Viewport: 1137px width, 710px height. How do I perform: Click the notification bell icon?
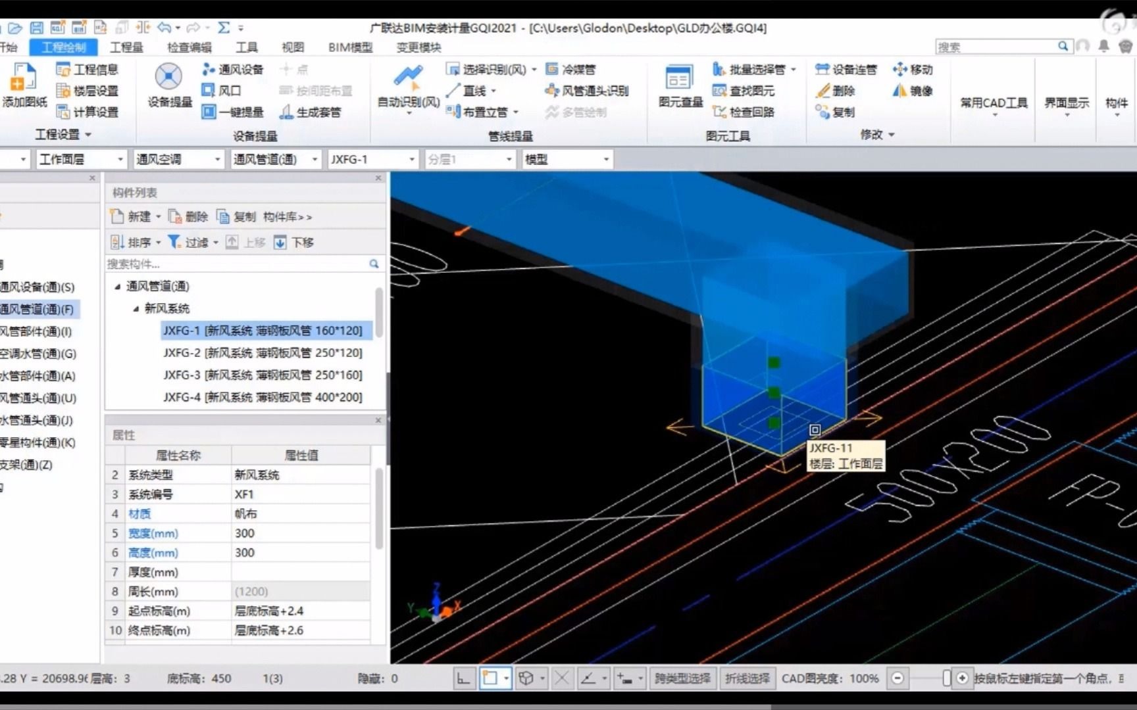pos(1104,46)
